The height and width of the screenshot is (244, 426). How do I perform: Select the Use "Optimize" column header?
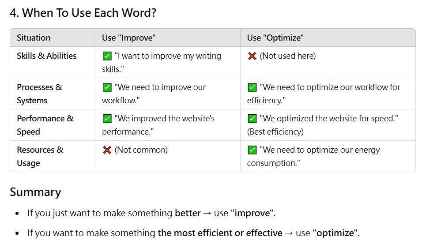click(x=275, y=38)
